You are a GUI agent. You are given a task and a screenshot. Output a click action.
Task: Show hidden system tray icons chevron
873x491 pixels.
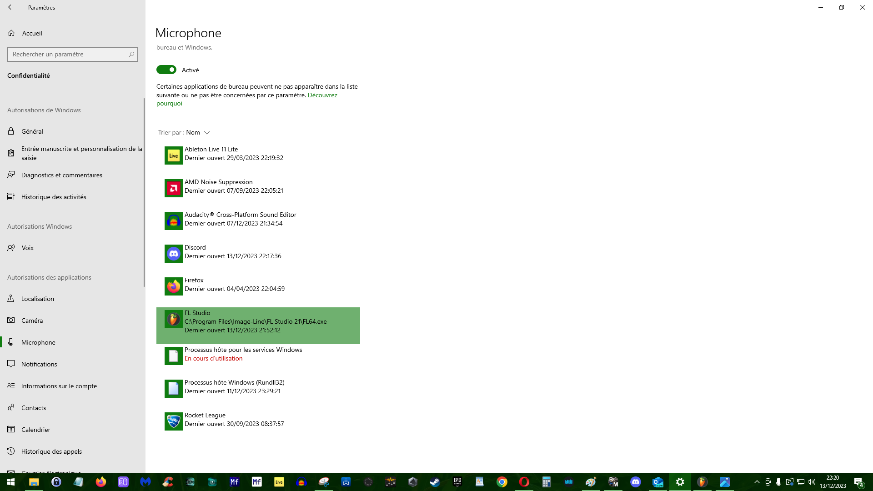click(757, 482)
